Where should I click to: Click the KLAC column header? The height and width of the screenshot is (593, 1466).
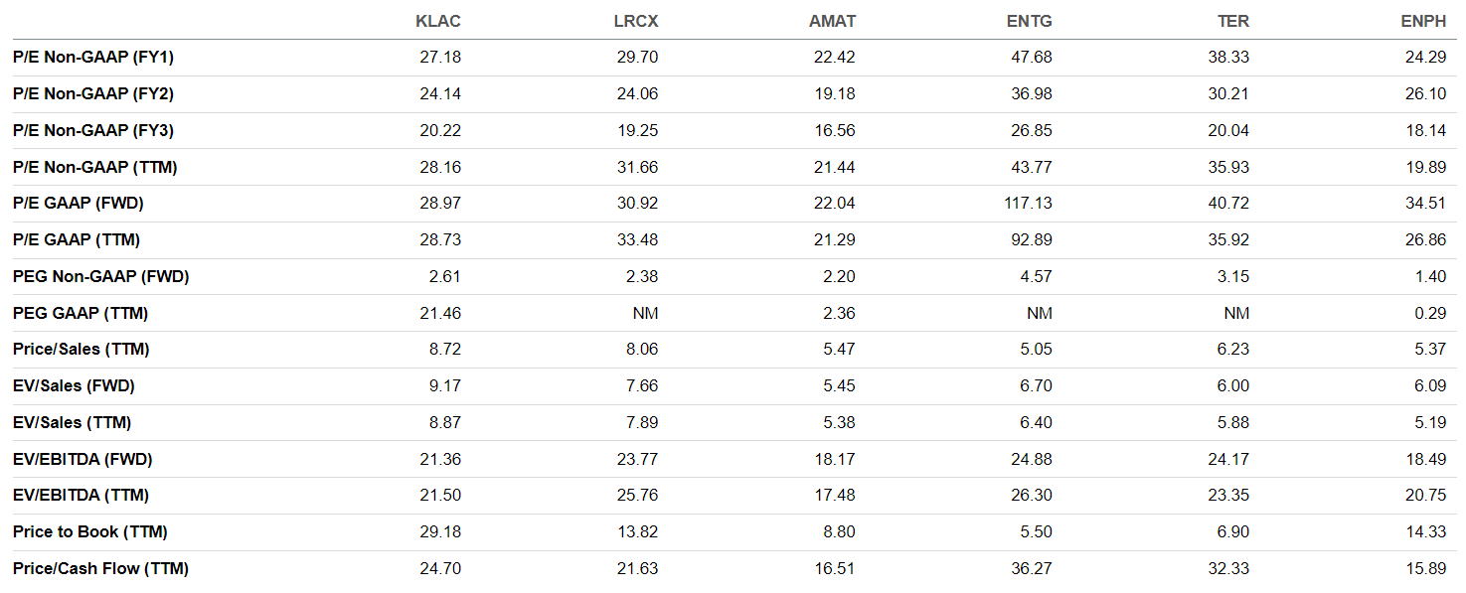(x=437, y=21)
